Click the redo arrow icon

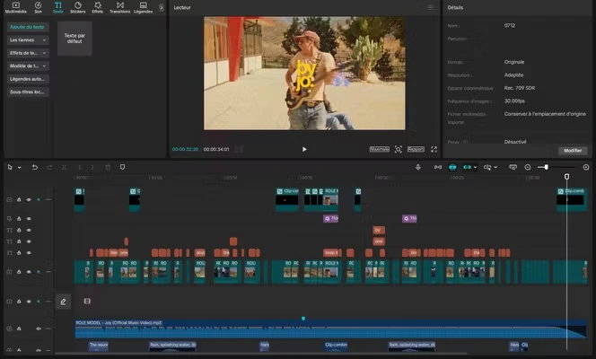click(49, 167)
